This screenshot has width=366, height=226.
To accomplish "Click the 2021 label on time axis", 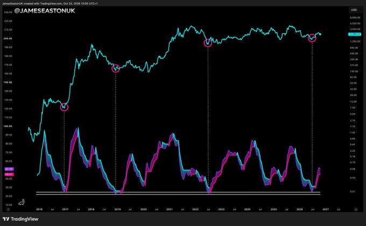I will 170,209.
